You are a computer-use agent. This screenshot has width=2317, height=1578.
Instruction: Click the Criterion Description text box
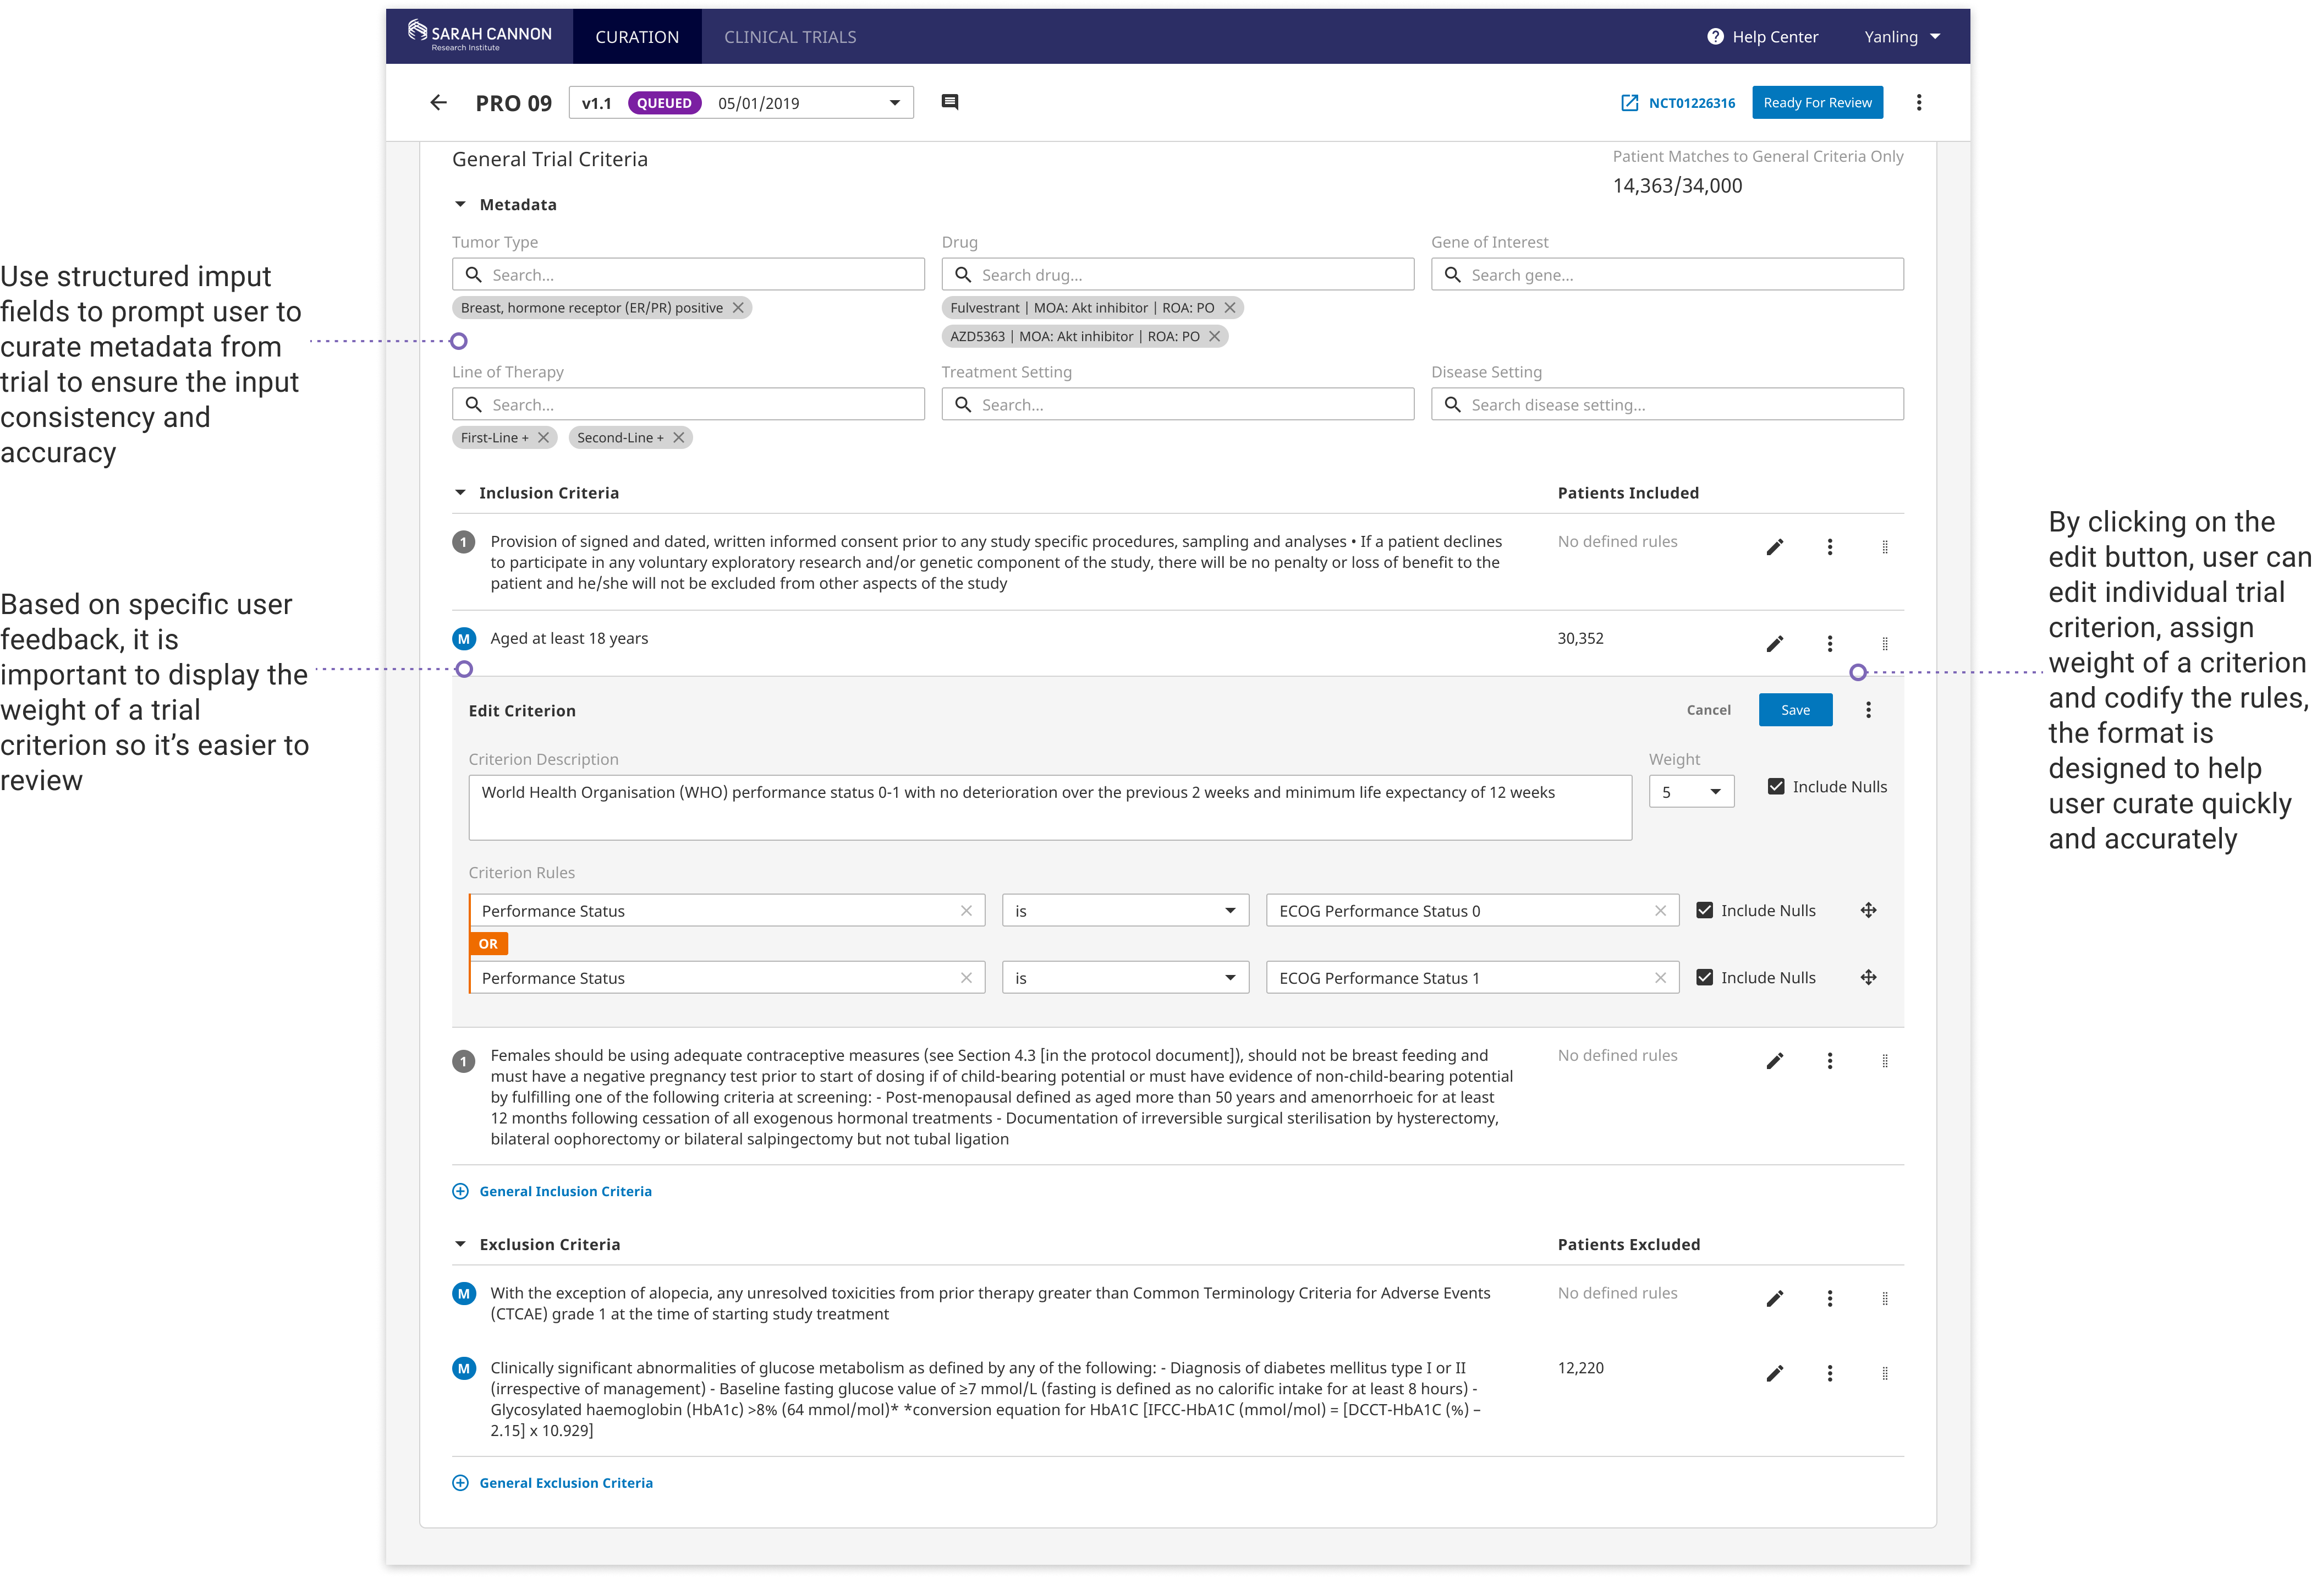pyautogui.click(x=1050, y=807)
